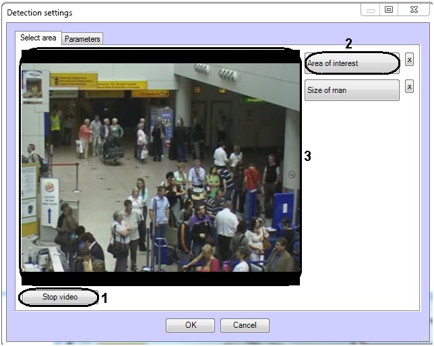Close the Detection settings window
The width and height of the screenshot is (434, 346).
pos(414,10)
